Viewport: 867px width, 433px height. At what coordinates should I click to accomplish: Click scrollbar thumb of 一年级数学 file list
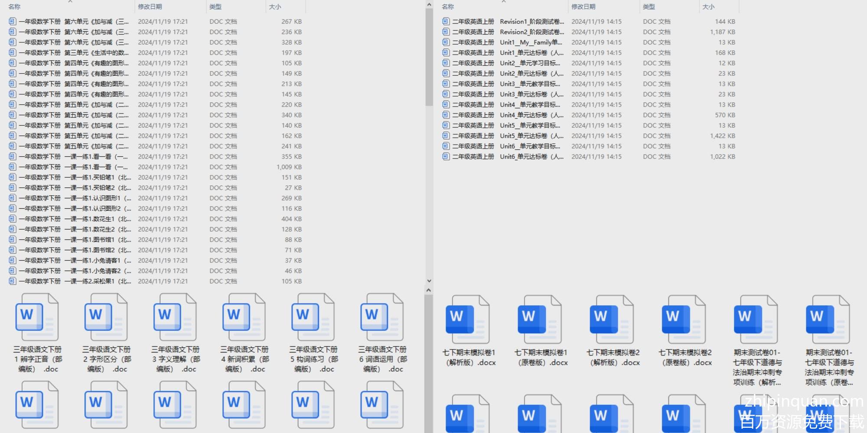click(x=429, y=58)
